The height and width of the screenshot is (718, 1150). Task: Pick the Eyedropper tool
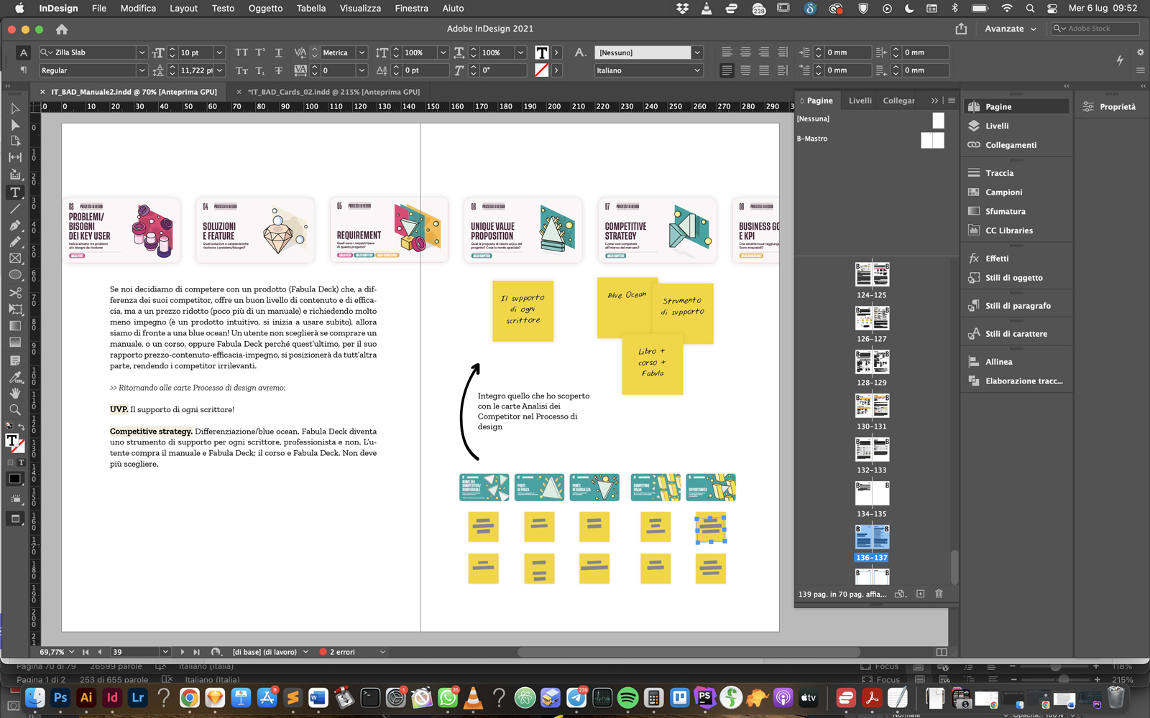pos(15,377)
